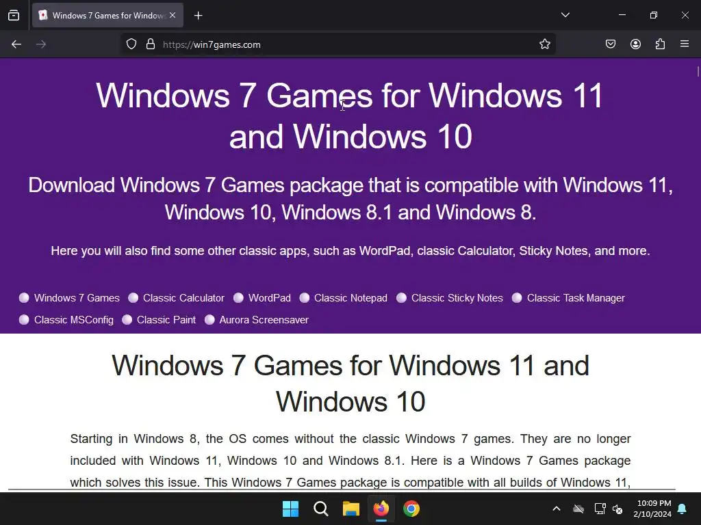This screenshot has height=525, width=701.
Task: View site security padlock information
Action: pos(151,44)
